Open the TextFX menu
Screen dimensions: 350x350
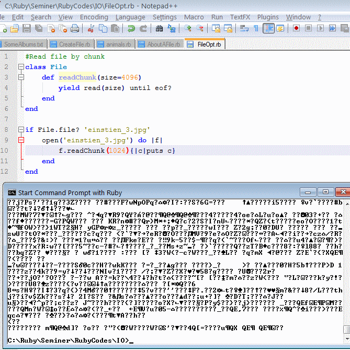pyautogui.click(x=240, y=17)
